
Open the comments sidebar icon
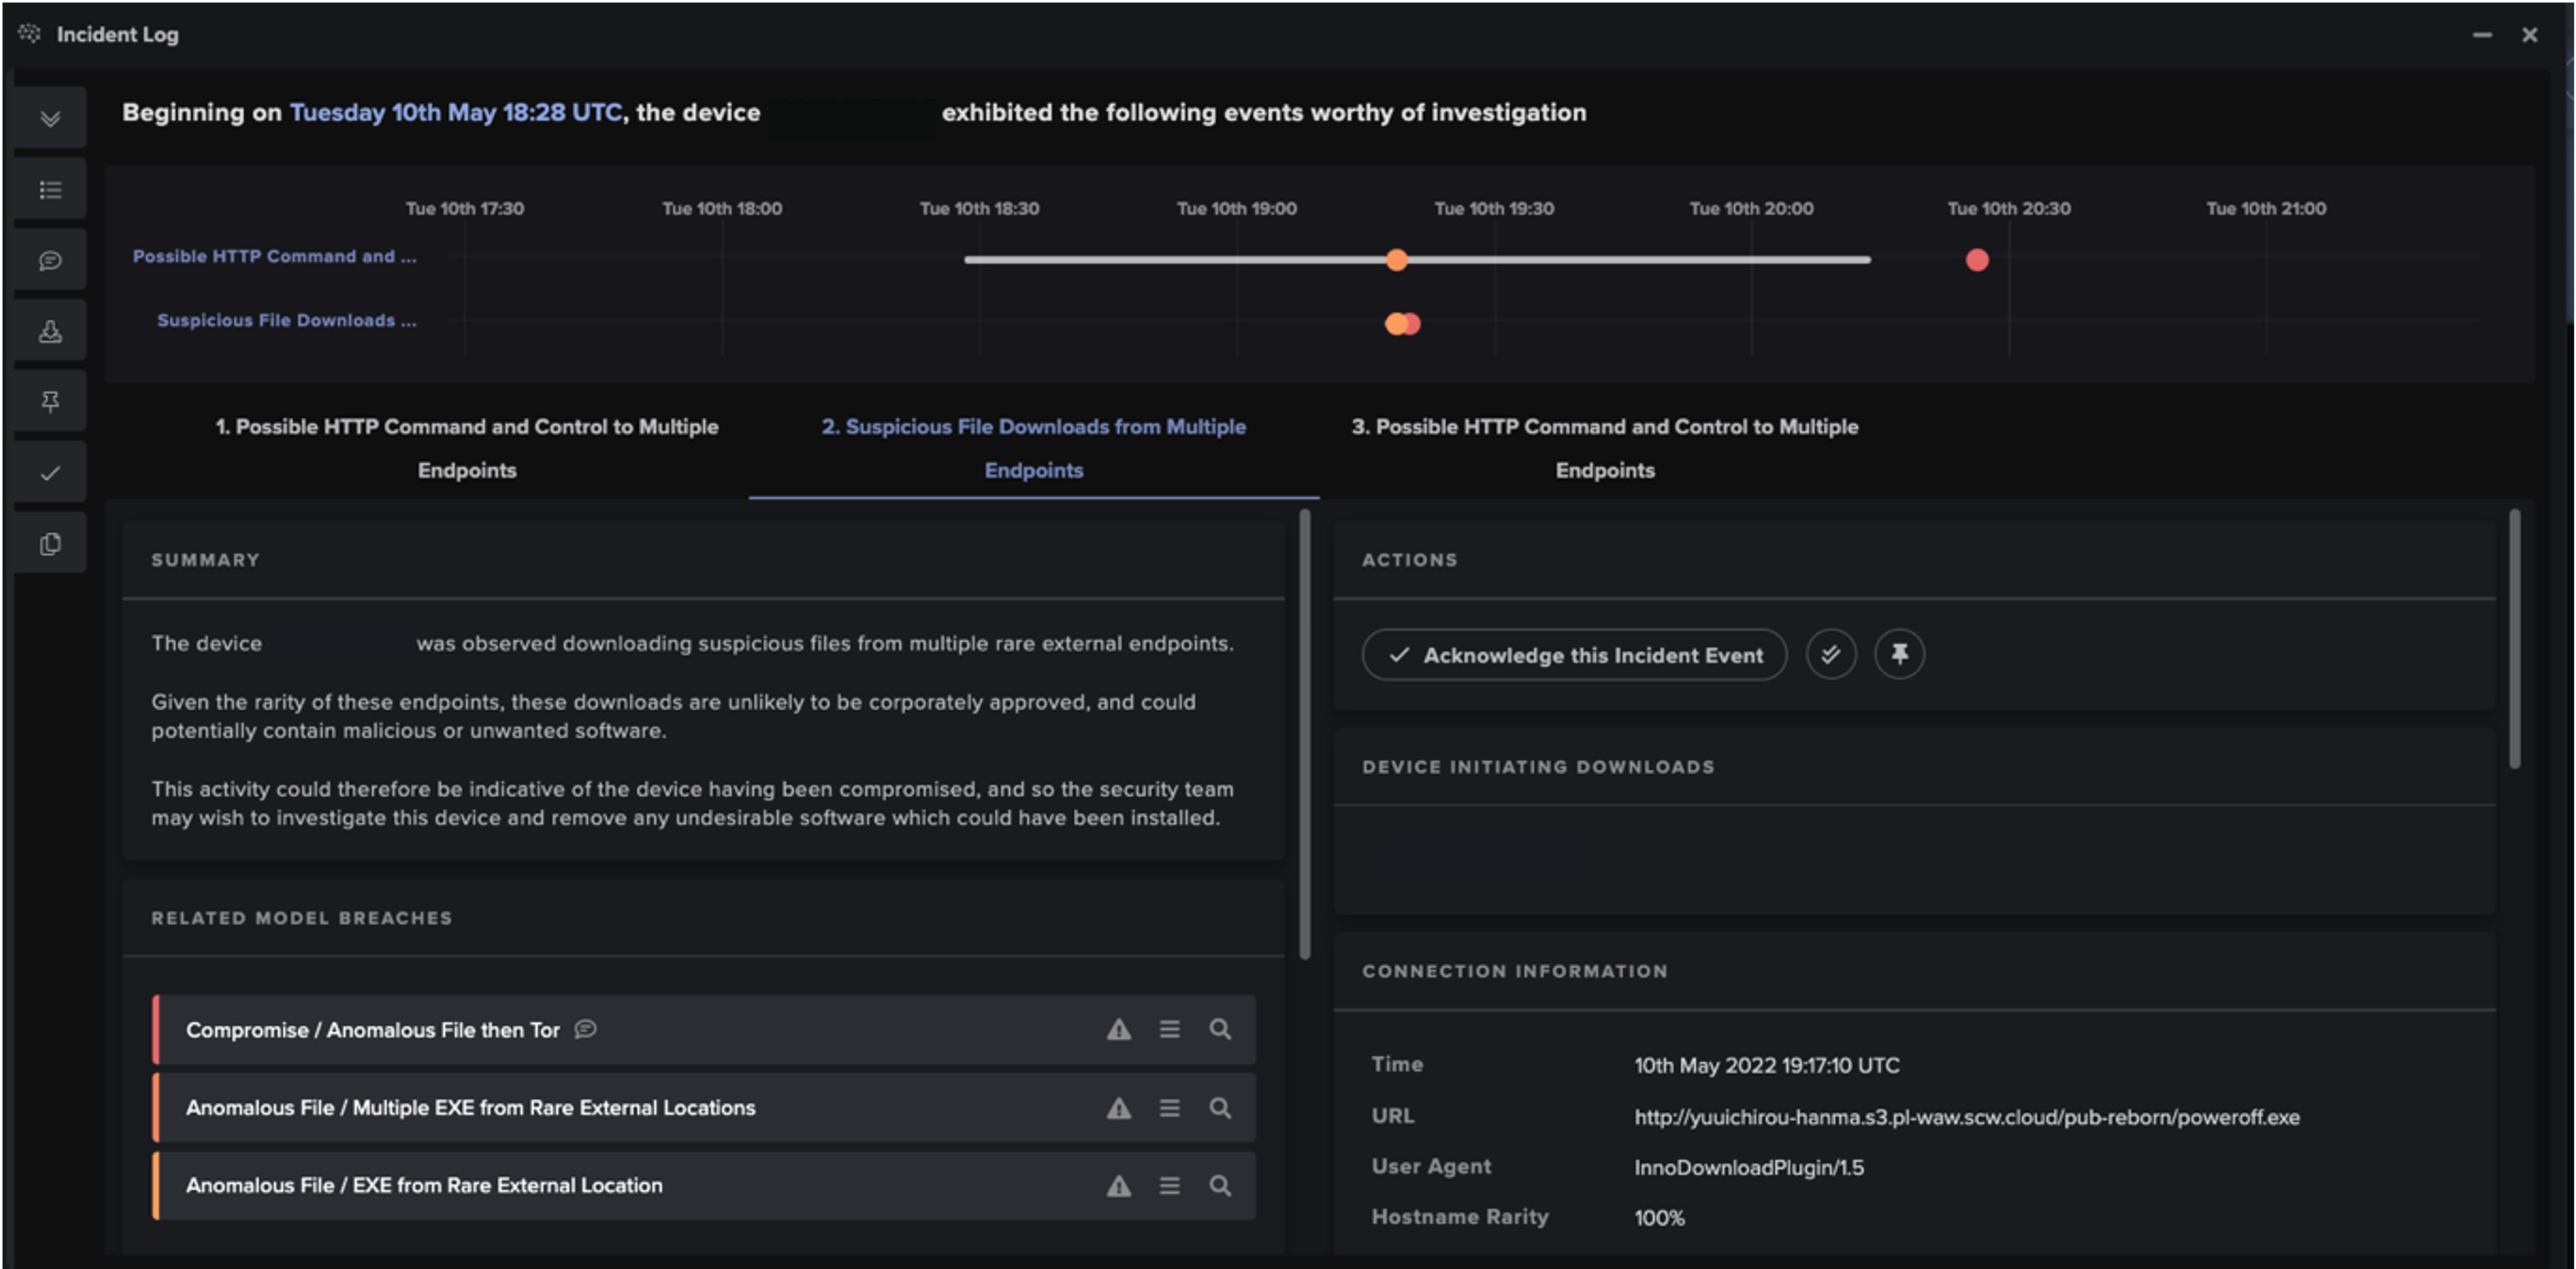[x=50, y=261]
